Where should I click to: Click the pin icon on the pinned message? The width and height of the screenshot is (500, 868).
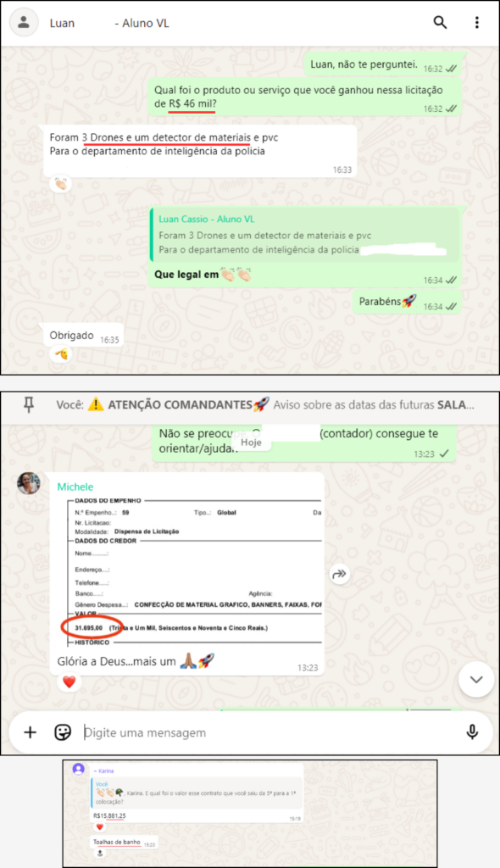(x=29, y=405)
